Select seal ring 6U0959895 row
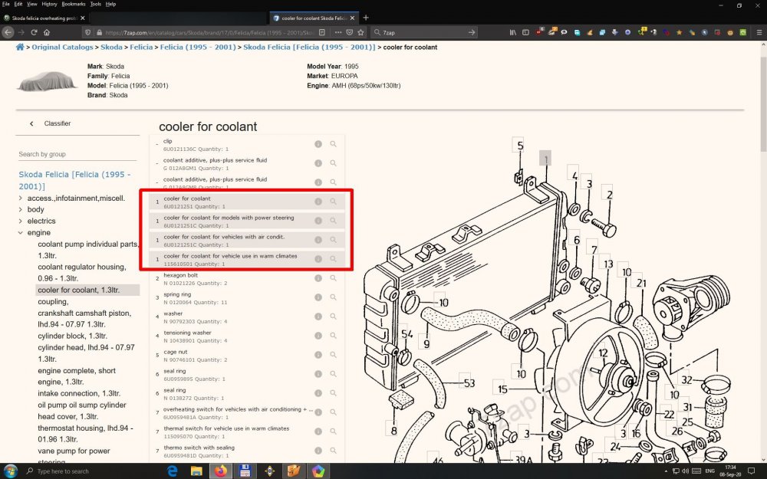767x479 pixels. tap(247, 375)
